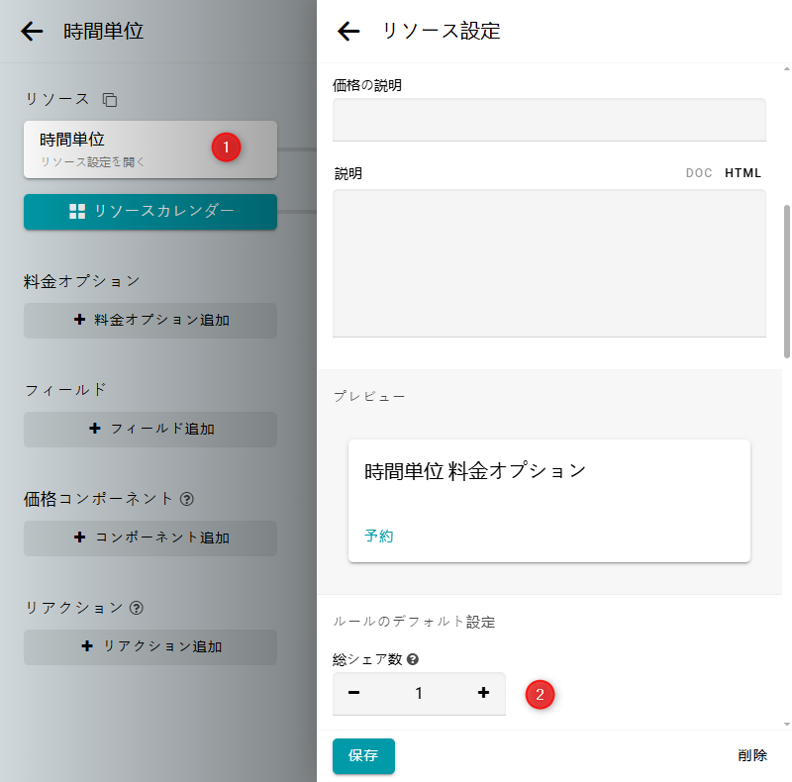The width and height of the screenshot is (792, 782).
Task: Switch description editor to DOC mode
Action: (699, 173)
